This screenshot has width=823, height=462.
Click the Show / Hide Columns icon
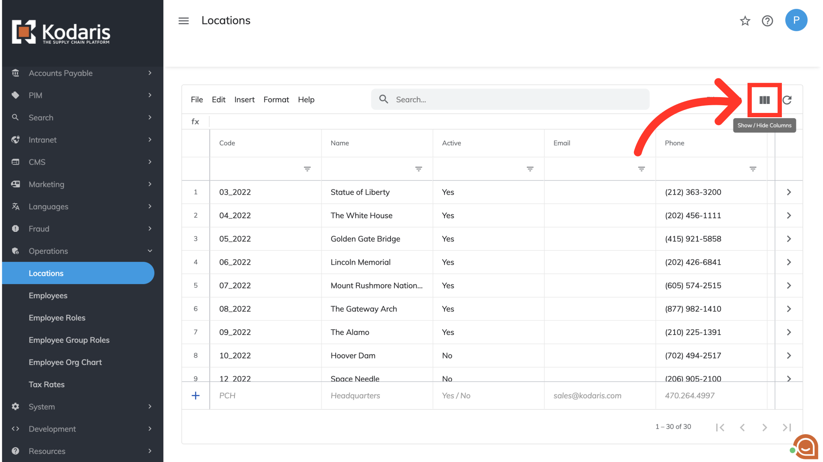point(764,100)
